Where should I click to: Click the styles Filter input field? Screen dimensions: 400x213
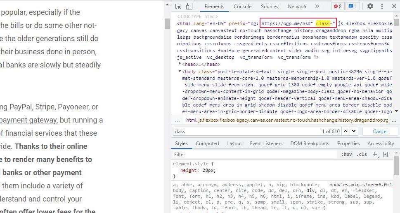(255, 155)
